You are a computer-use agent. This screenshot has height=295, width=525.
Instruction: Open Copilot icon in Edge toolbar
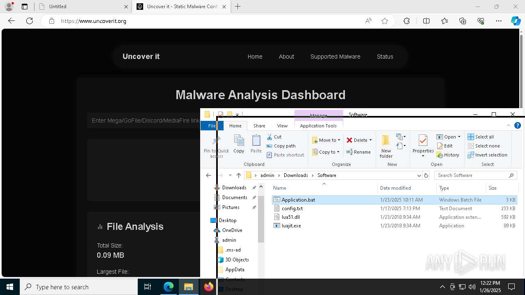coord(516,21)
